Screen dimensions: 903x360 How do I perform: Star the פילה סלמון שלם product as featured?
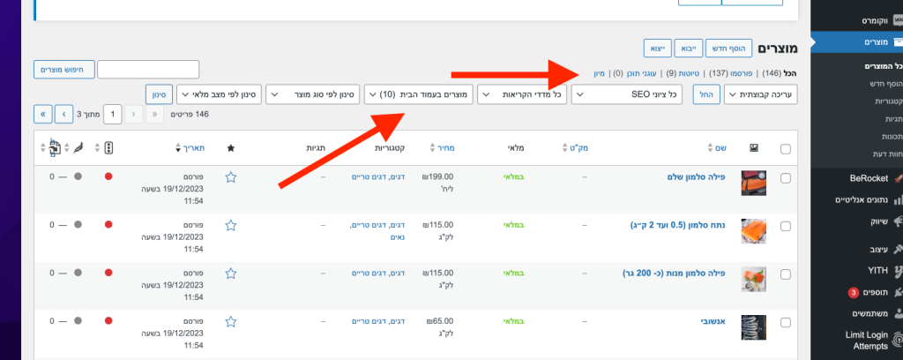(x=231, y=177)
